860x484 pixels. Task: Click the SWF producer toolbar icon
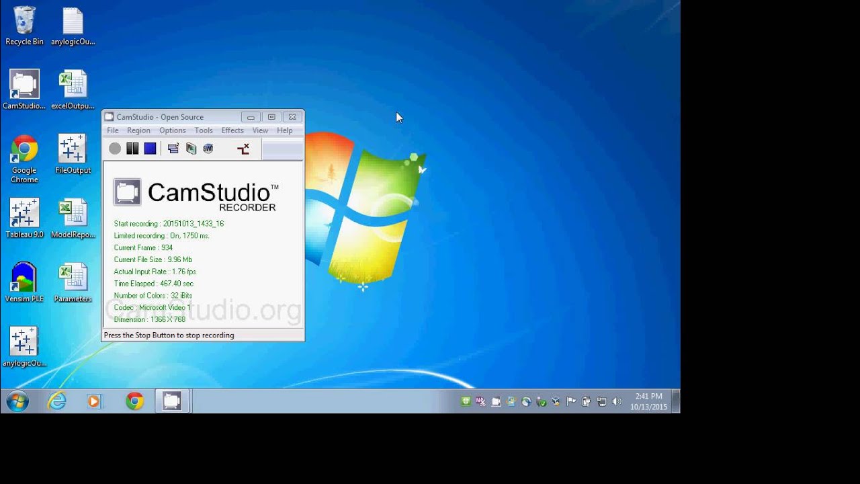(208, 149)
